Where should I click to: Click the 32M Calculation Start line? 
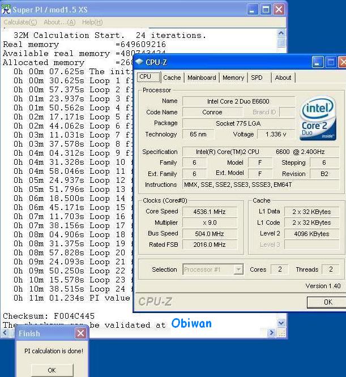pos(110,35)
